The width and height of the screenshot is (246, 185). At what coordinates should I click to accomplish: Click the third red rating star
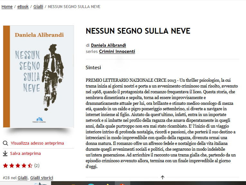tap(18, 165)
